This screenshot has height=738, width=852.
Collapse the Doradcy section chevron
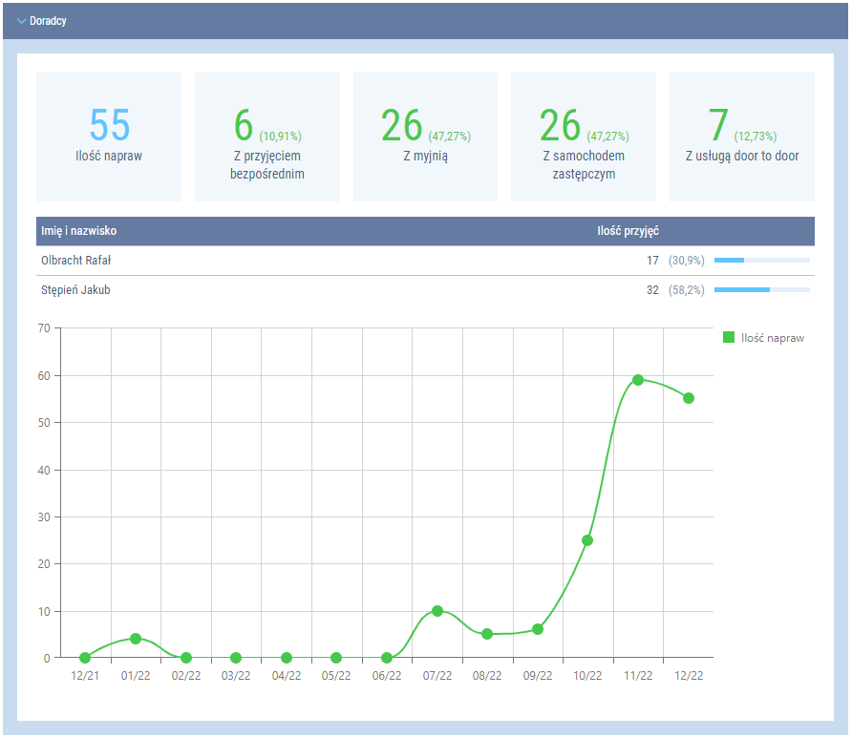point(22,21)
